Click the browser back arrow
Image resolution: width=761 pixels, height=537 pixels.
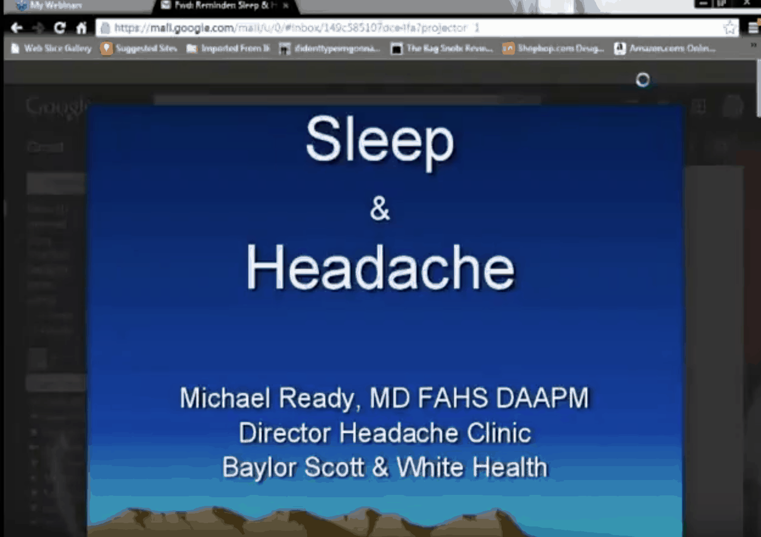[17, 28]
